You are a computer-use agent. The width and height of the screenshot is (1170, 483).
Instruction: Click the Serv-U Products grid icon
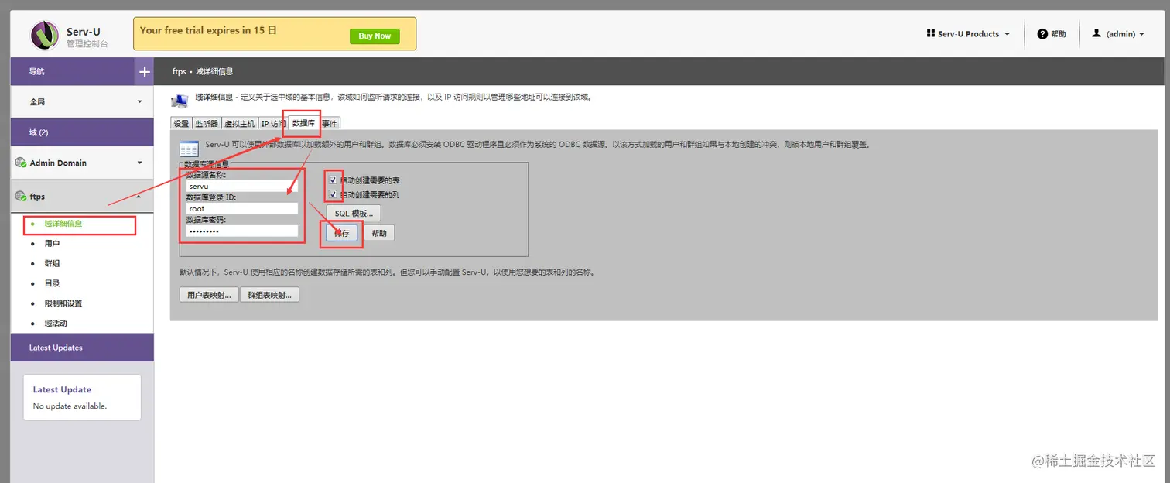coord(930,34)
